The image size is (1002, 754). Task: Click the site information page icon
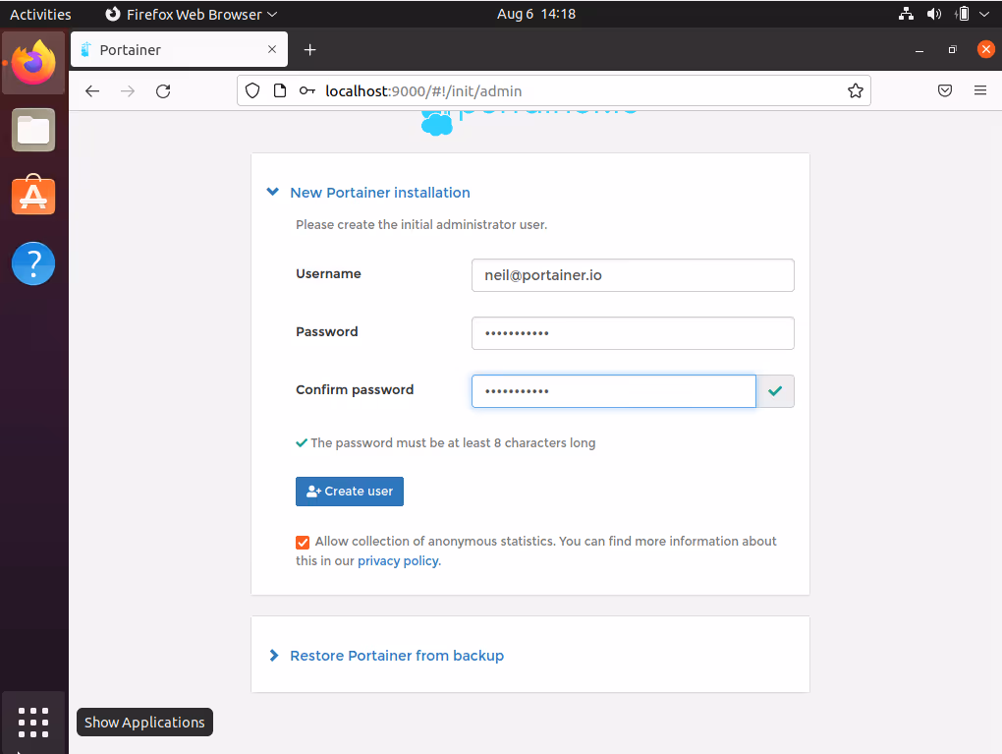click(x=279, y=90)
